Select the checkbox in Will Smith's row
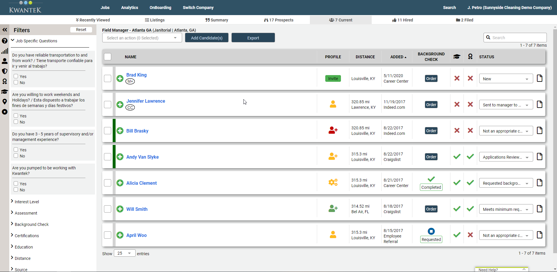The width and height of the screenshot is (557, 272). 107,209
